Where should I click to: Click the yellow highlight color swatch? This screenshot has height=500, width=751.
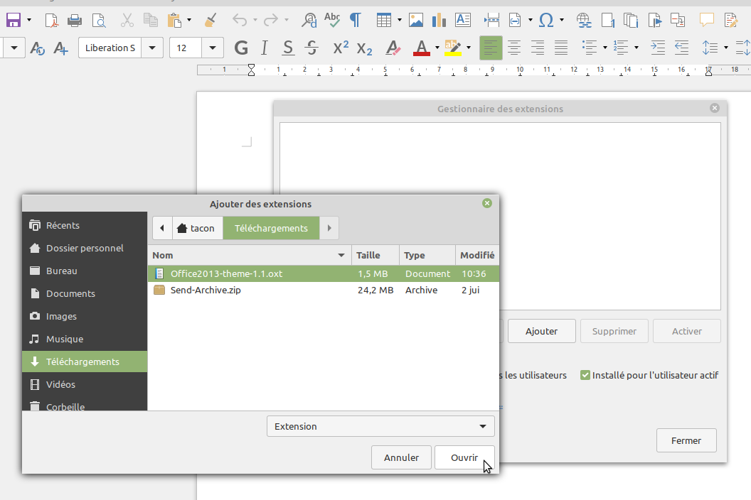tap(452, 48)
